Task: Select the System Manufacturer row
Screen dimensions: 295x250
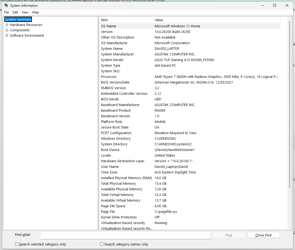Action: point(190,54)
